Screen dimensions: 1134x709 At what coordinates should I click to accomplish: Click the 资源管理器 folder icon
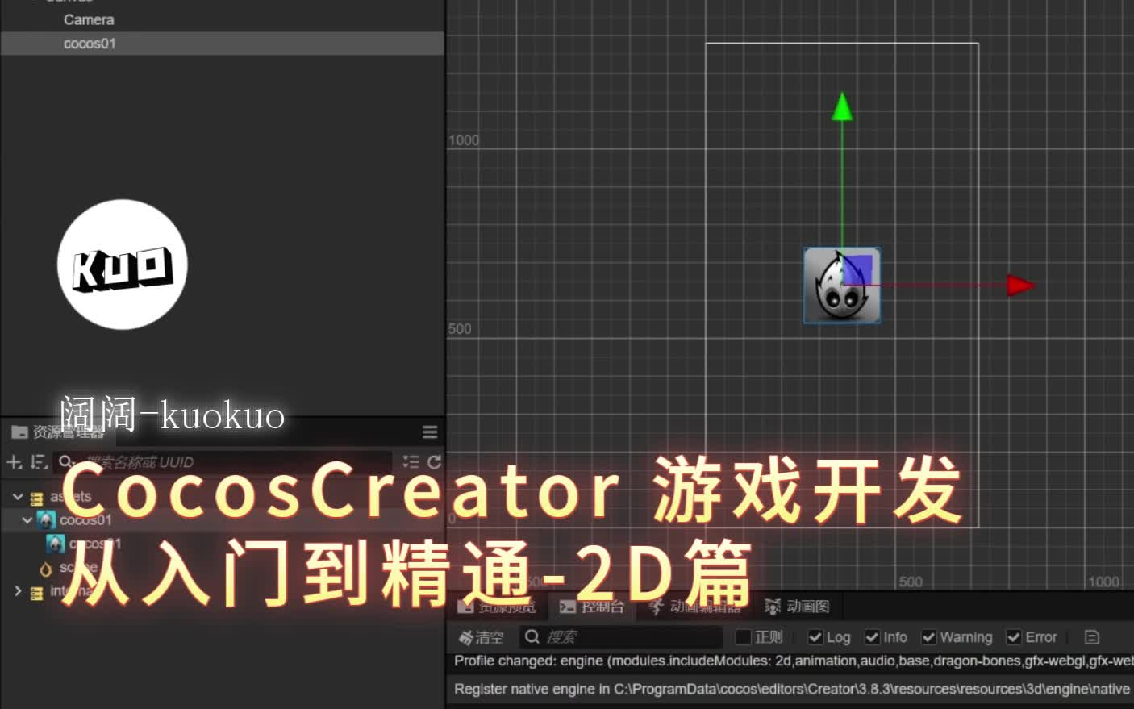point(18,432)
